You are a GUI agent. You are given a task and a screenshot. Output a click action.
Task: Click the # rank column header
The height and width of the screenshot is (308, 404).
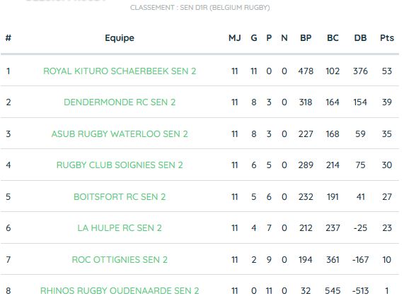pos(8,38)
